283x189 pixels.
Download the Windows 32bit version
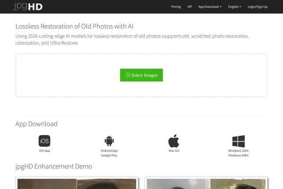(238, 150)
